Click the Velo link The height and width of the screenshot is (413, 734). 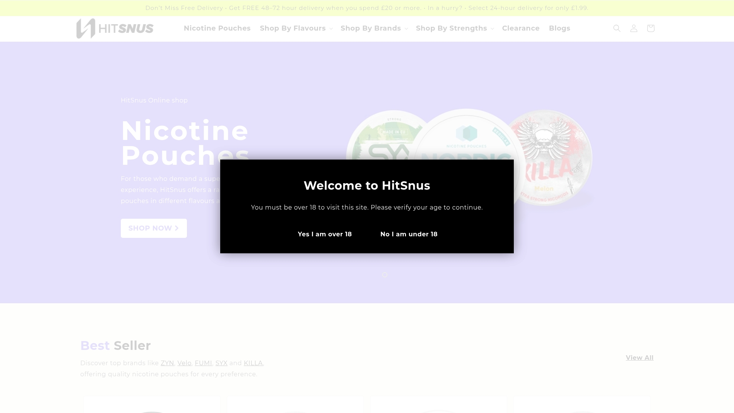click(184, 363)
